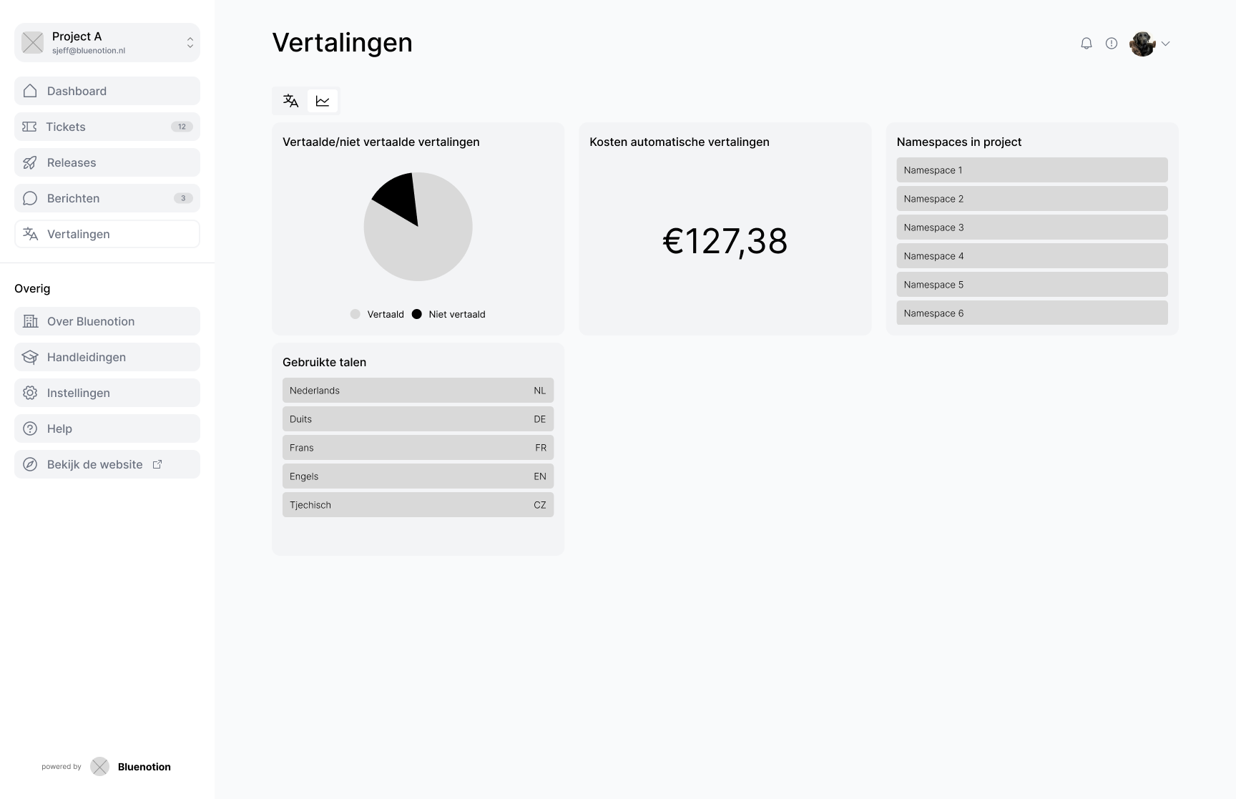
Task: Toggle the Niet vertaald legend swatch
Action: point(417,314)
